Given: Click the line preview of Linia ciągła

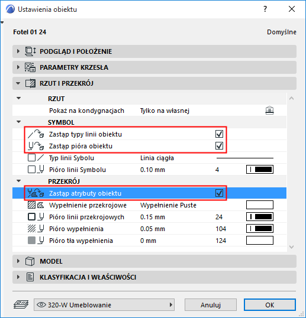Looking at the screenshot, I should coord(245,158).
